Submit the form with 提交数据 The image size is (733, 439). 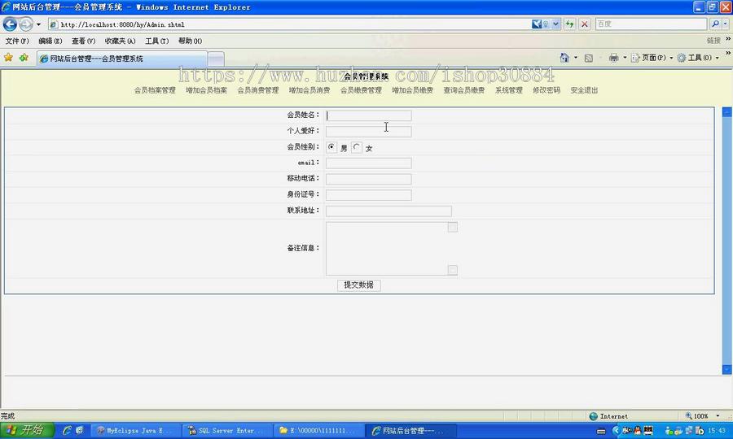pyautogui.click(x=358, y=285)
